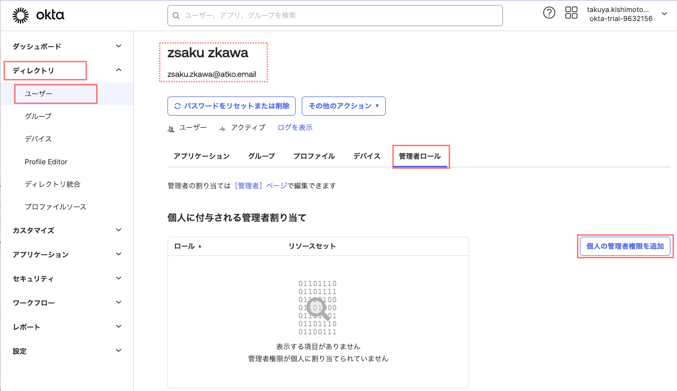
Task: Click the search magnifier icon
Action: [177, 16]
